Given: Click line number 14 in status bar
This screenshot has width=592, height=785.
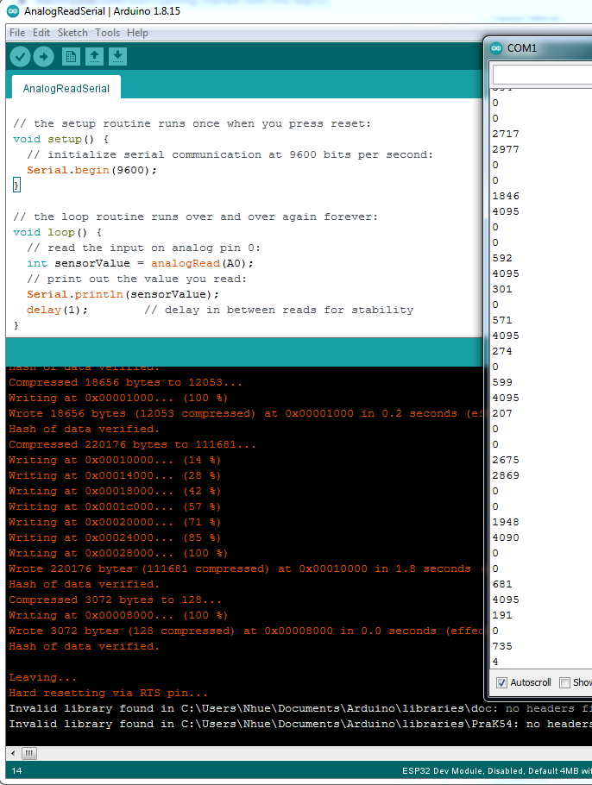Looking at the screenshot, I should coord(16,771).
